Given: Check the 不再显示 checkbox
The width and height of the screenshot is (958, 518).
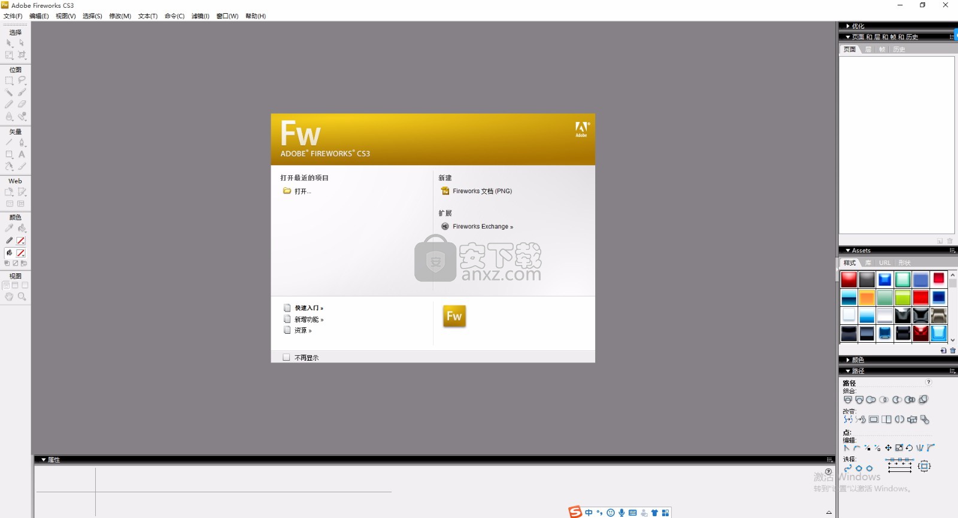Looking at the screenshot, I should 286,357.
